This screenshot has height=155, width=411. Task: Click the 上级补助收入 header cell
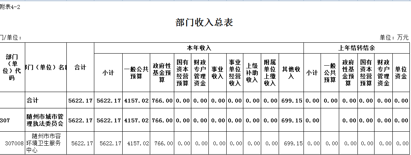point(252,73)
